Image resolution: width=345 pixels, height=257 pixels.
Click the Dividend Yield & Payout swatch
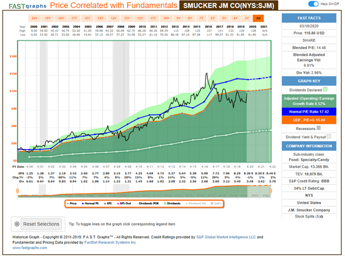(329, 137)
